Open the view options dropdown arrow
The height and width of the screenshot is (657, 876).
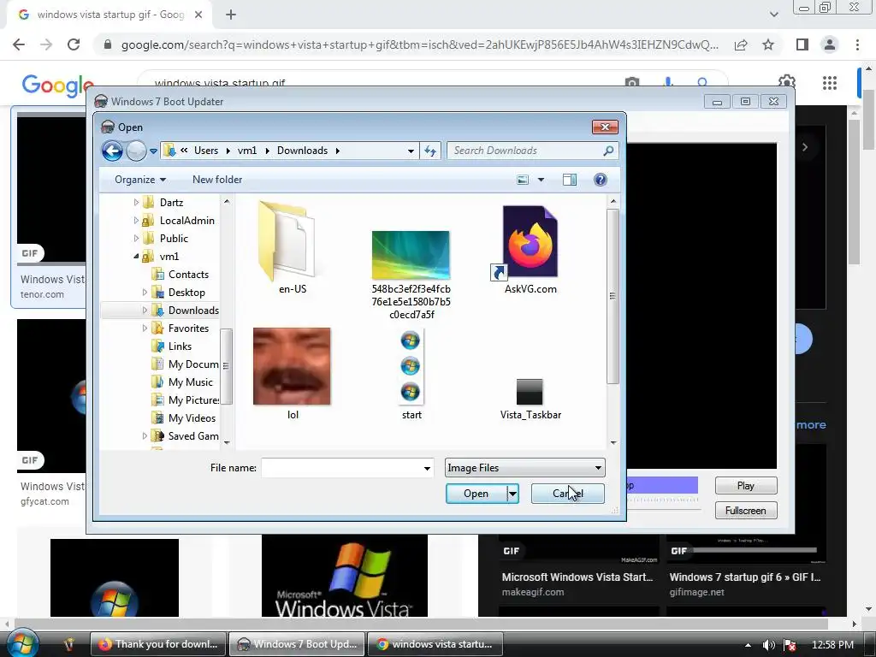click(x=541, y=180)
